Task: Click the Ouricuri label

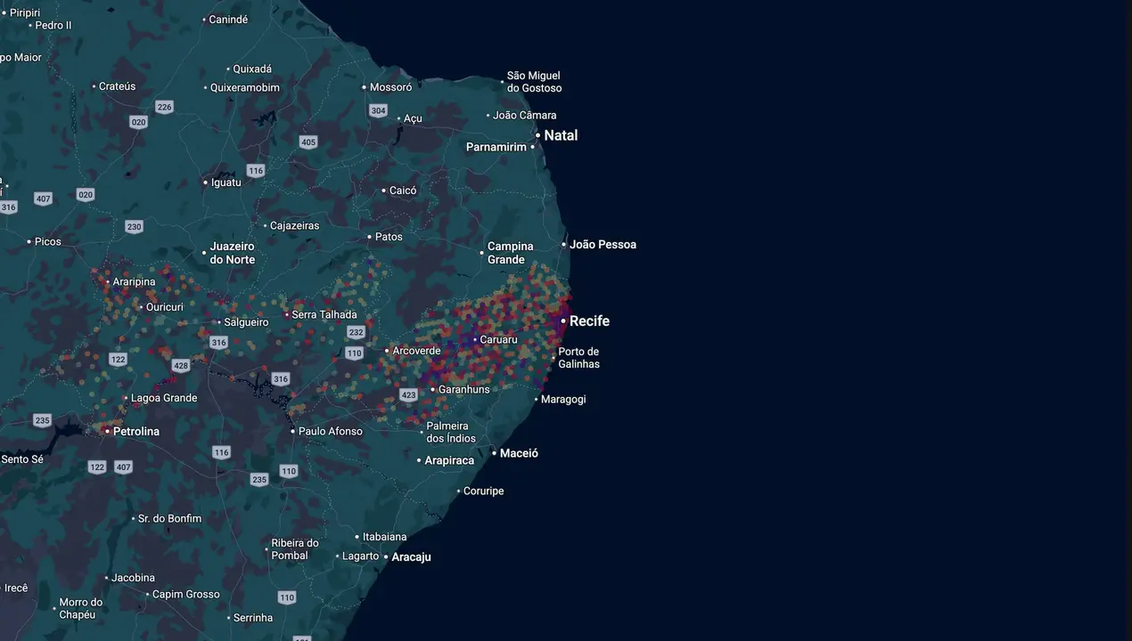Action: (x=165, y=306)
